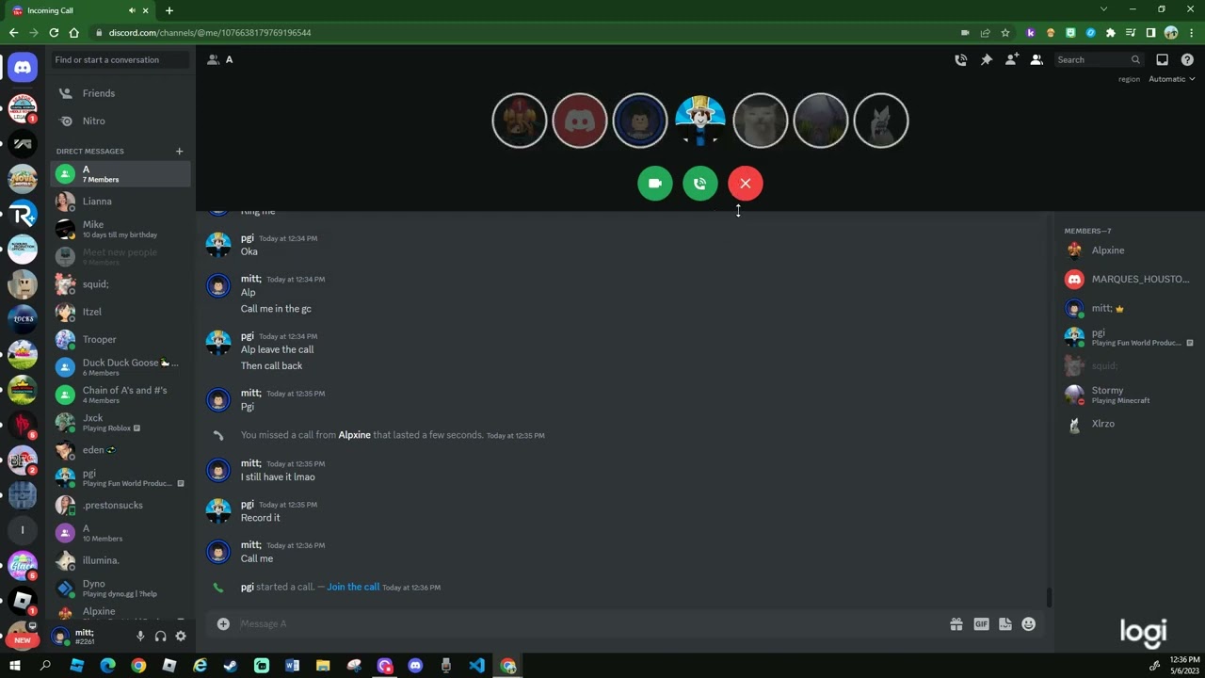Open user settings gear

(181, 637)
